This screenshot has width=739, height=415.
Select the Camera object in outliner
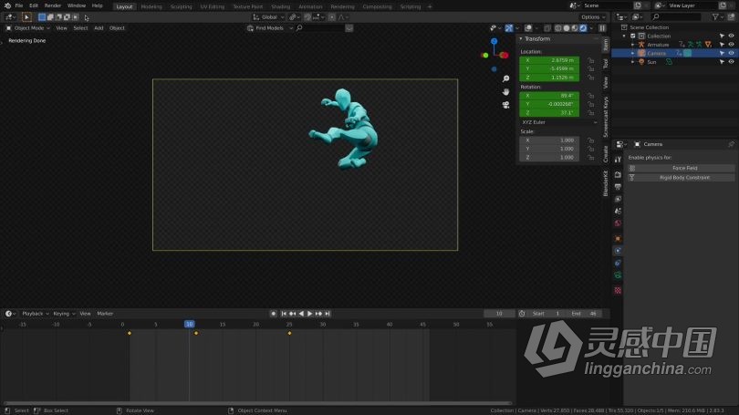click(x=656, y=53)
